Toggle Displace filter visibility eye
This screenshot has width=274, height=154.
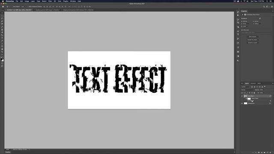(x=248, y=101)
